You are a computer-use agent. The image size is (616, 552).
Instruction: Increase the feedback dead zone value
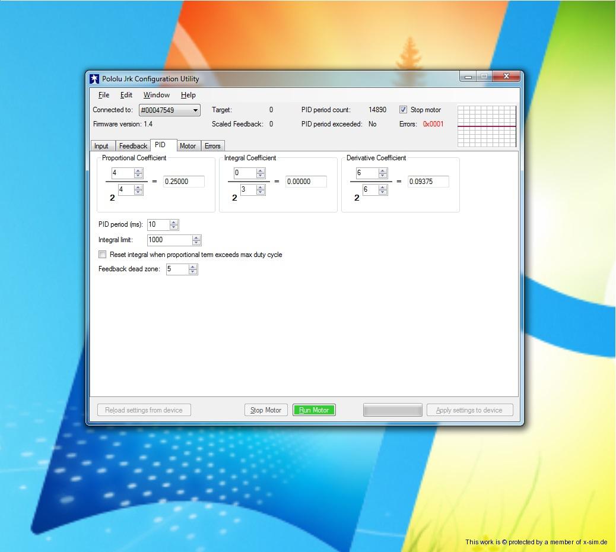tap(193, 267)
